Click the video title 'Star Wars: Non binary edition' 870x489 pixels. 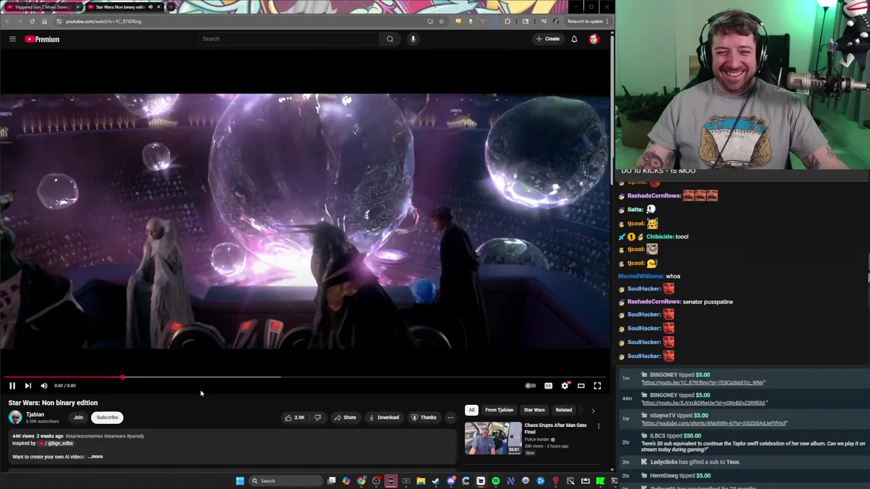[x=53, y=403]
